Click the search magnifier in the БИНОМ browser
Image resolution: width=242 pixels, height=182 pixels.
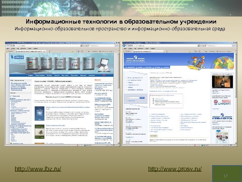pos(116,45)
